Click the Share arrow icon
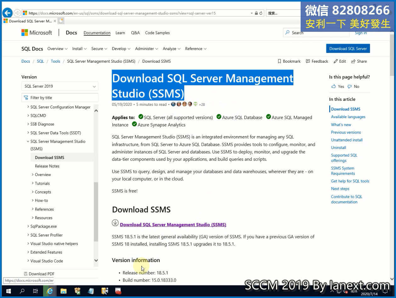Image resolution: width=396 pixels, height=298 pixels. coord(354,61)
